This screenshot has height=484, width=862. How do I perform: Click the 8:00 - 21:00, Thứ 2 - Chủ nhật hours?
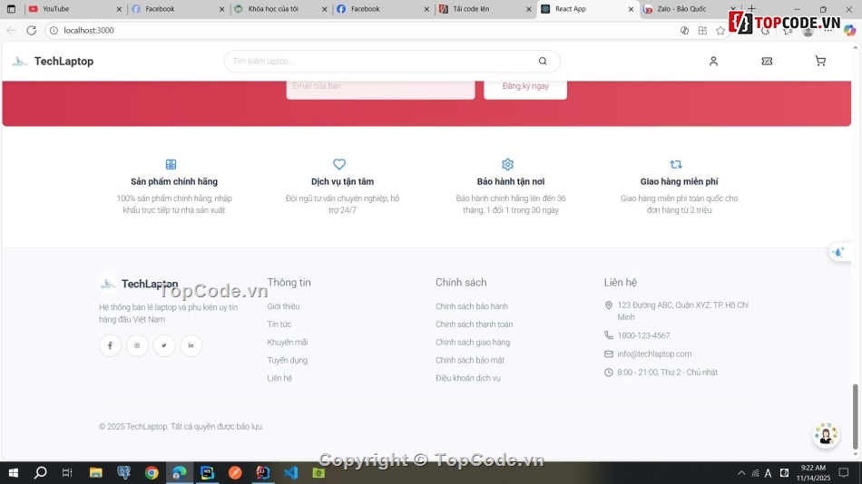click(x=668, y=373)
